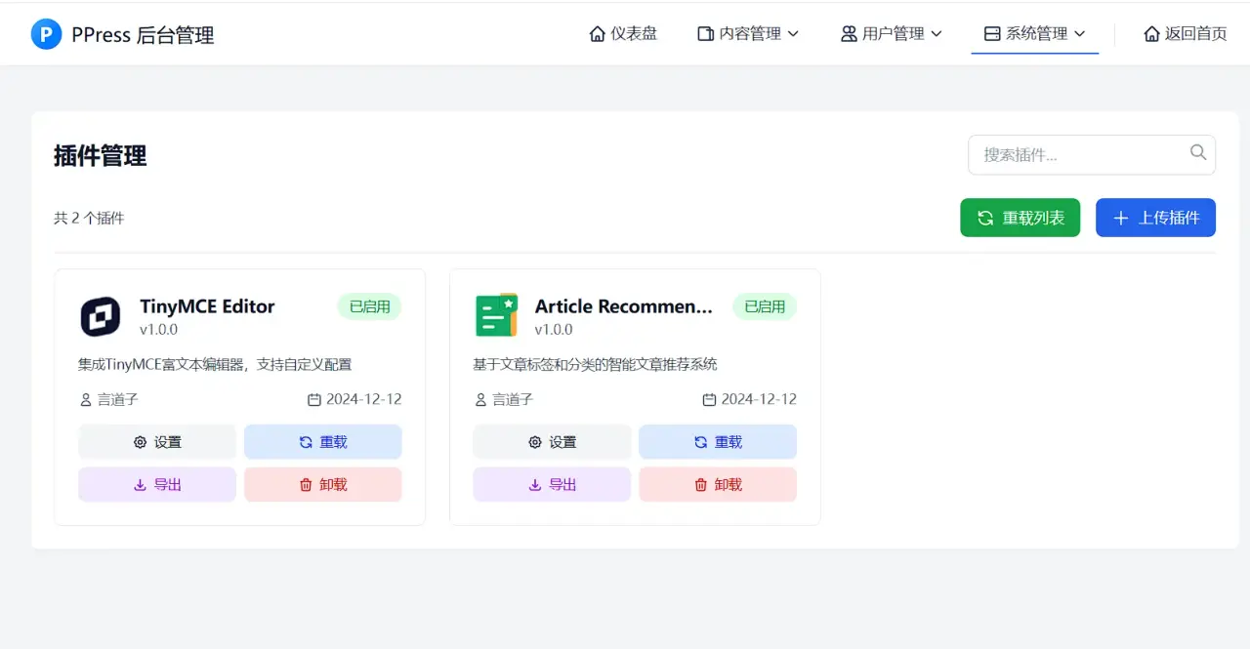The width and height of the screenshot is (1250, 649).
Task: Open the 用户管理 menu
Action: (891, 34)
